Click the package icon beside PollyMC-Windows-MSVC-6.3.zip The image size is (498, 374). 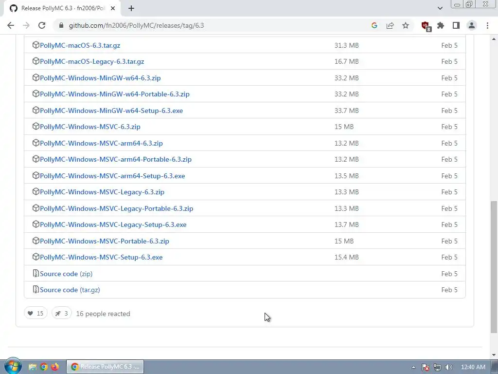36,126
